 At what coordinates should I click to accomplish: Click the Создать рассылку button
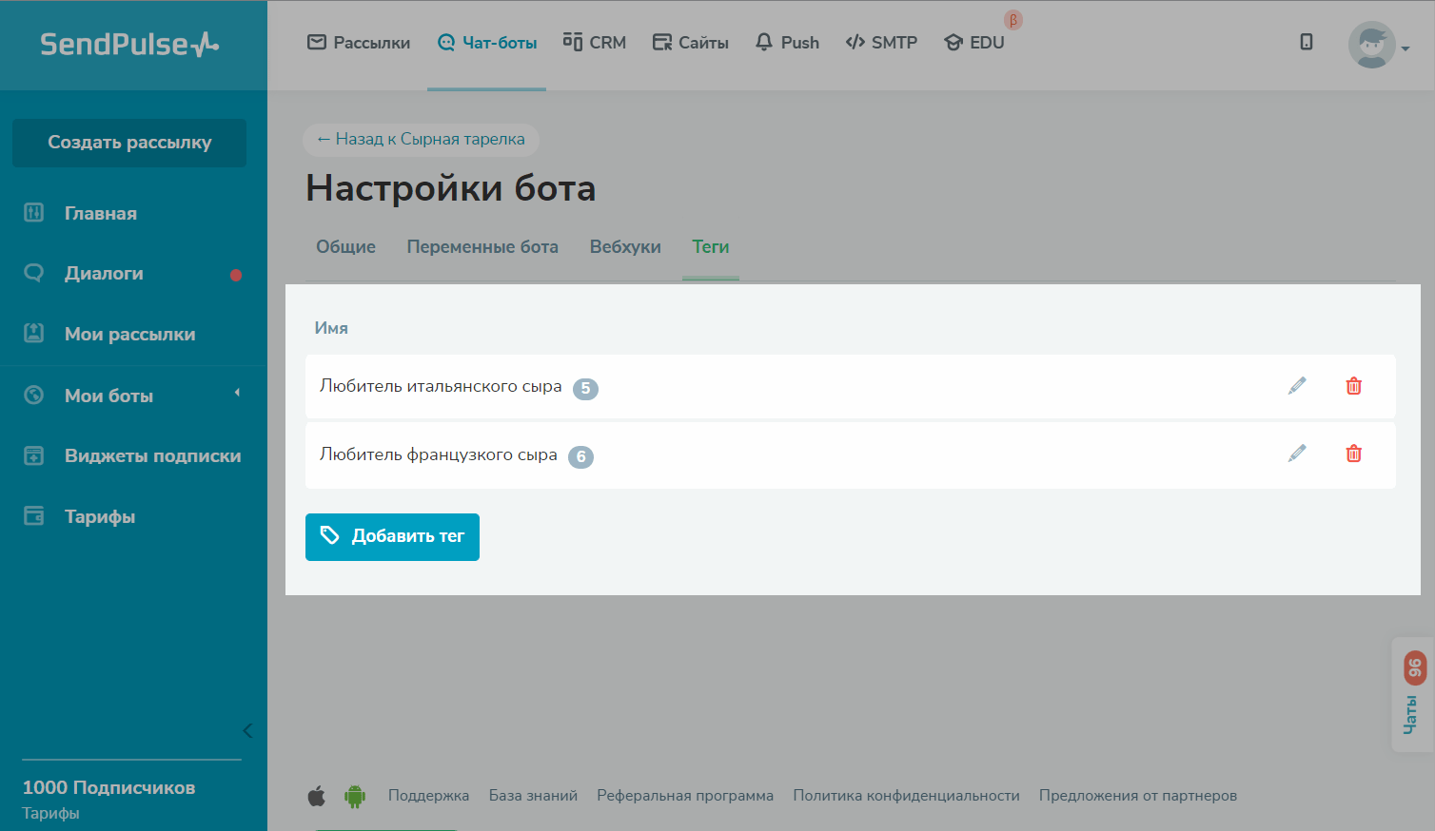click(x=129, y=143)
